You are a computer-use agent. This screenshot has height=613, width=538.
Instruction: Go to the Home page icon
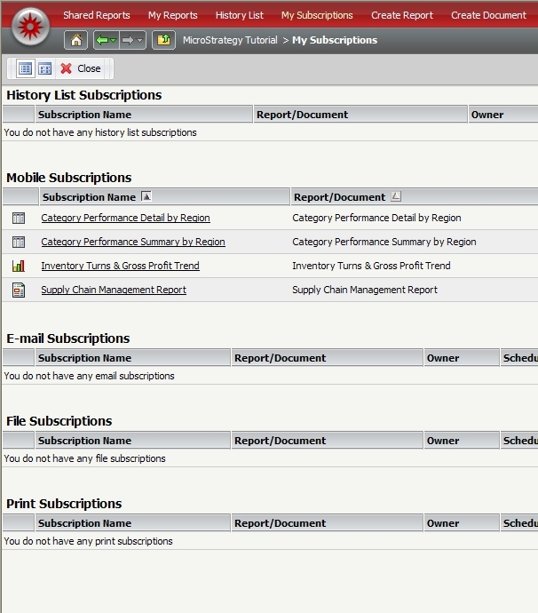76,40
